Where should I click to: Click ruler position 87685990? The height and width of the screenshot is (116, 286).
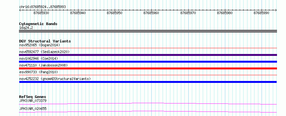(262, 13)
